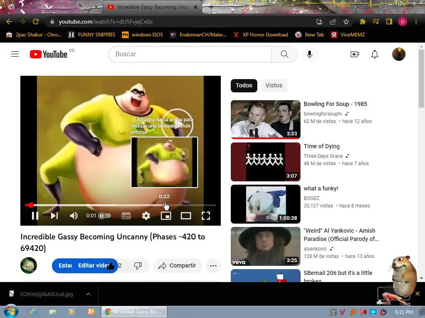The width and height of the screenshot is (425, 318).
Task: Open Chrome profile G avatar
Action: (403, 22)
